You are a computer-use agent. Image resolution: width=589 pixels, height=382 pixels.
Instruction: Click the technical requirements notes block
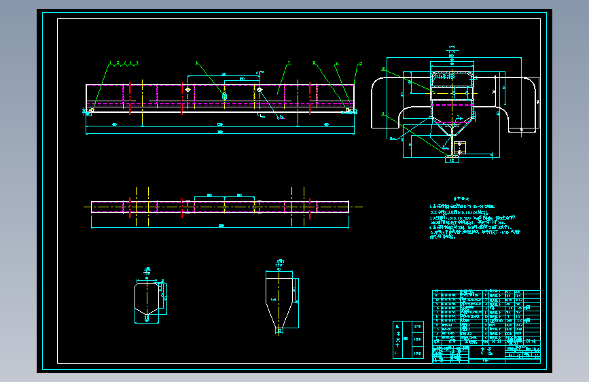(475, 218)
